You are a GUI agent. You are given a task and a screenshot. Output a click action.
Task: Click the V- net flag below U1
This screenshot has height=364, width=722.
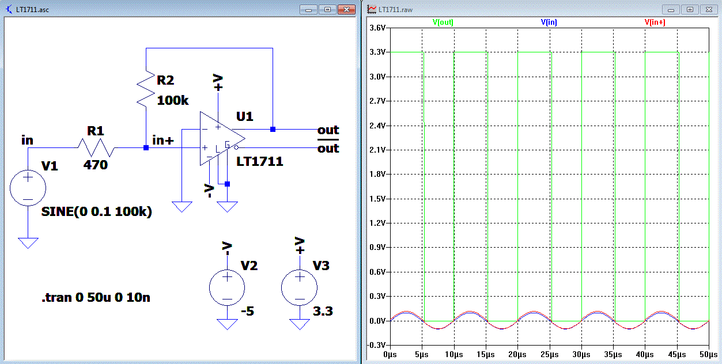[209, 191]
